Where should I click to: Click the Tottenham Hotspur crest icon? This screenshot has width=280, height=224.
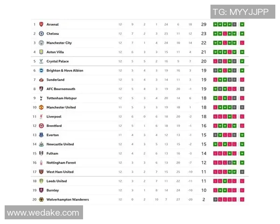pyautogui.click(x=41, y=98)
